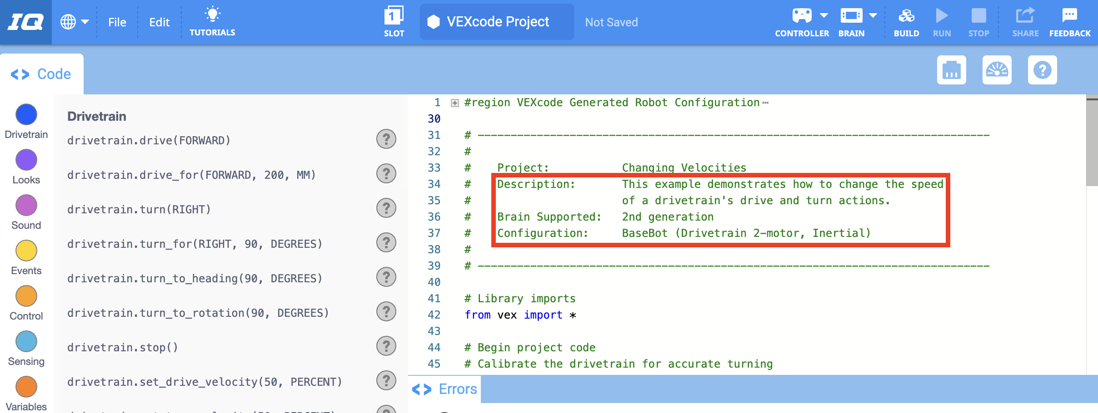1098x413 pixels.
Task: Open the Tutorials lightbulb icon
Action: click(x=212, y=15)
